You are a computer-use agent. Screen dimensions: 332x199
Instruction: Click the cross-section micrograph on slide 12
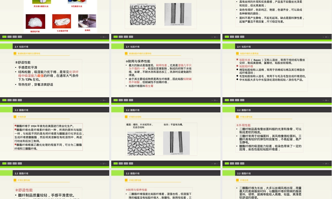[x=143, y=14]
